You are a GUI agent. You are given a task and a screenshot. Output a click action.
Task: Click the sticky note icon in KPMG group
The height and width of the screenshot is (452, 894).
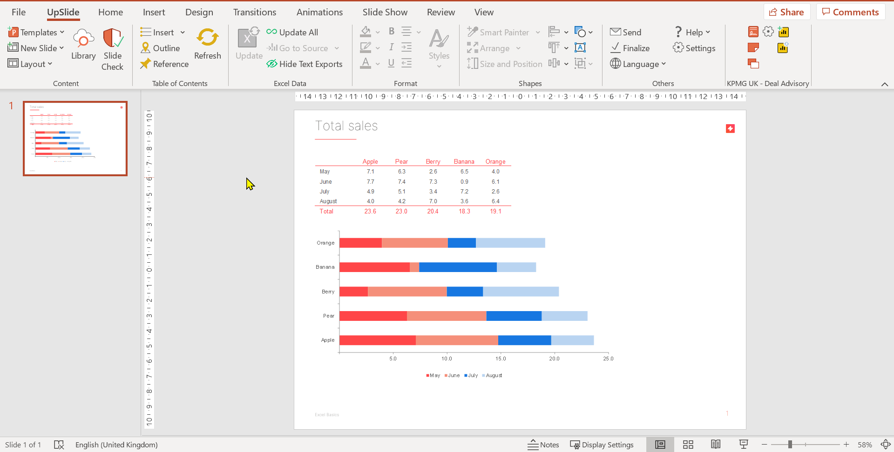753,47
